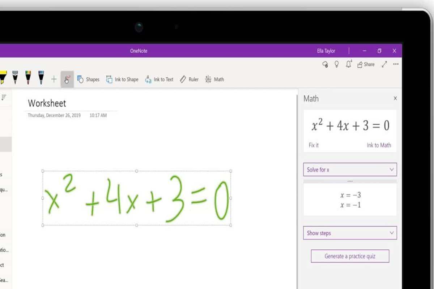
Task: Open the More options ellipsis menu
Action: coord(396,64)
